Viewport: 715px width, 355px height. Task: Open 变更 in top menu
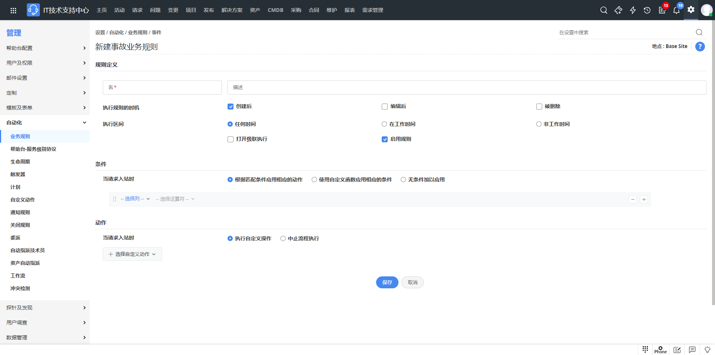(x=173, y=10)
